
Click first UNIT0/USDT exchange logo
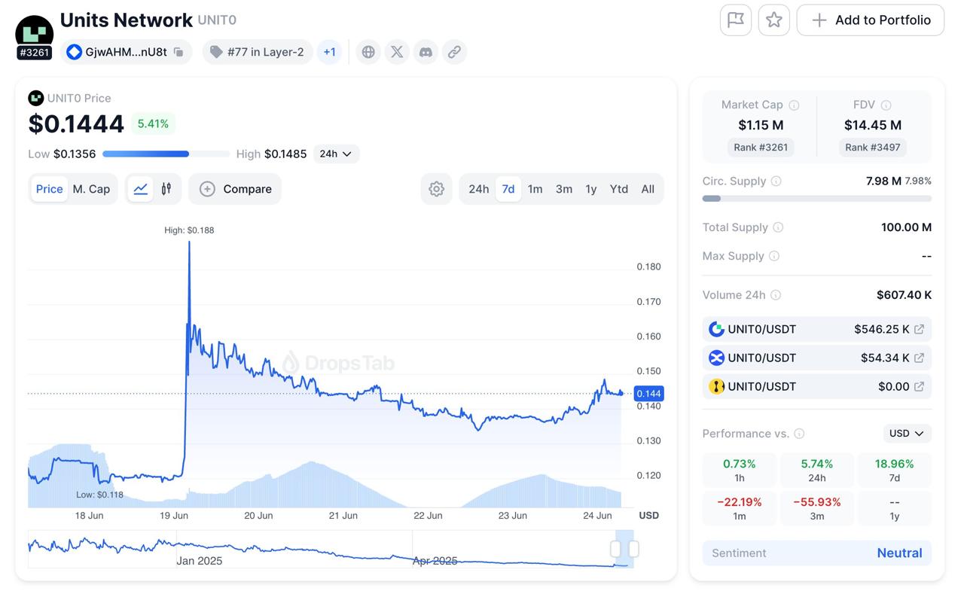716,329
